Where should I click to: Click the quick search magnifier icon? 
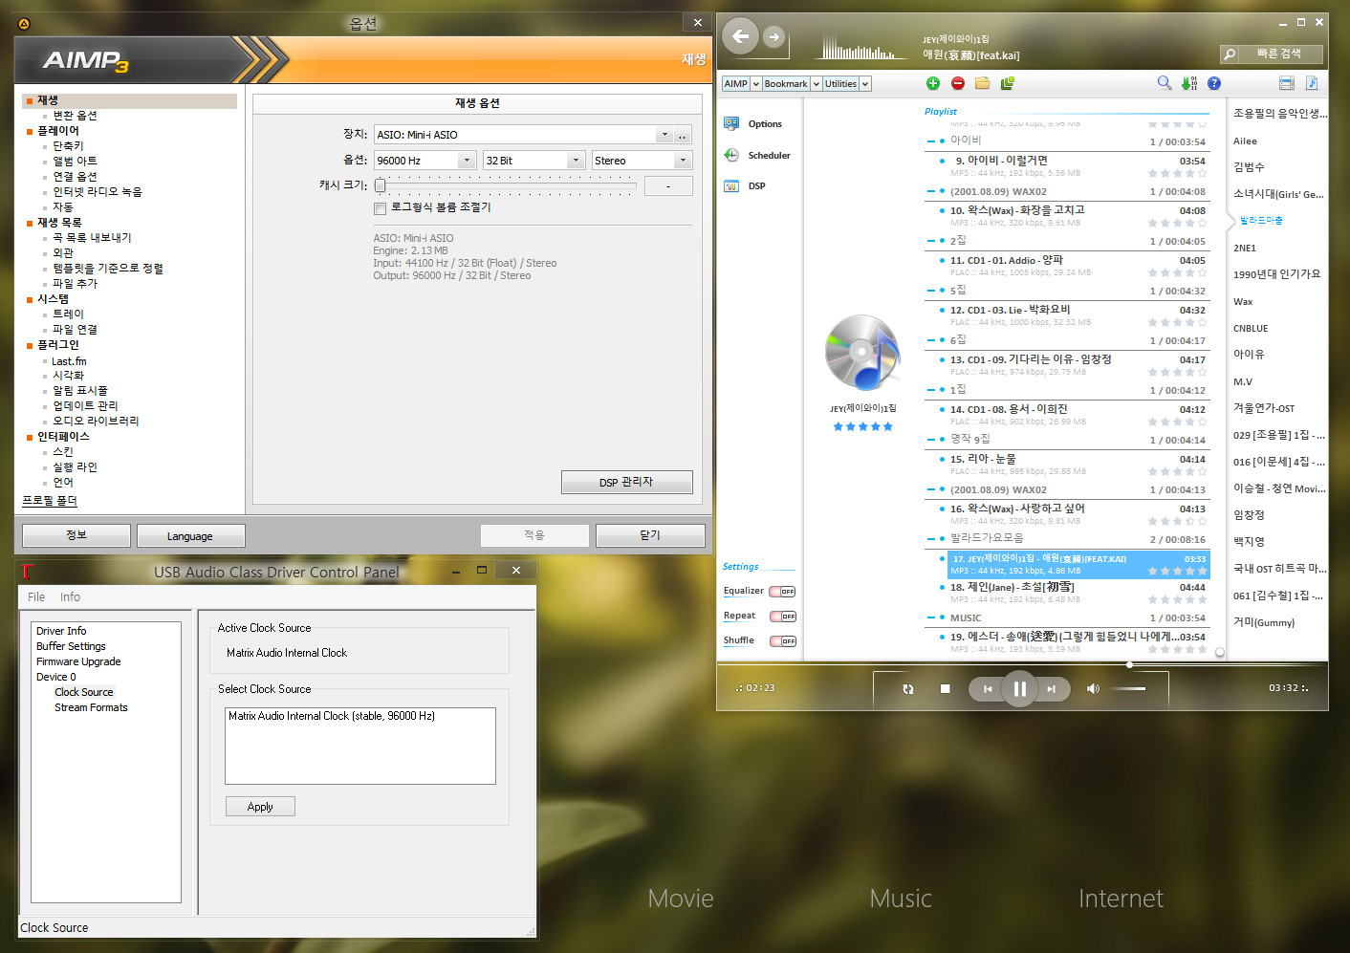coord(1230,54)
